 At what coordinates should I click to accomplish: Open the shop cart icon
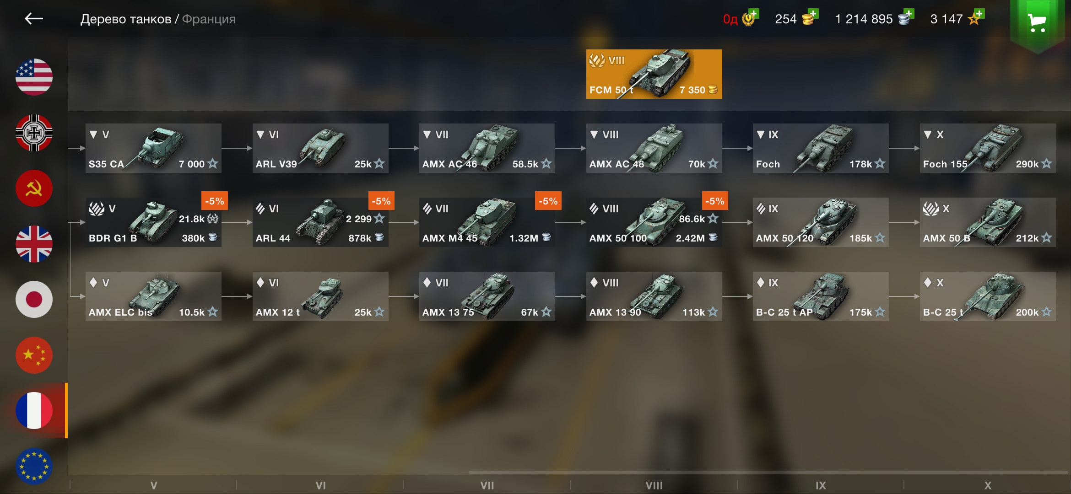point(1037,22)
